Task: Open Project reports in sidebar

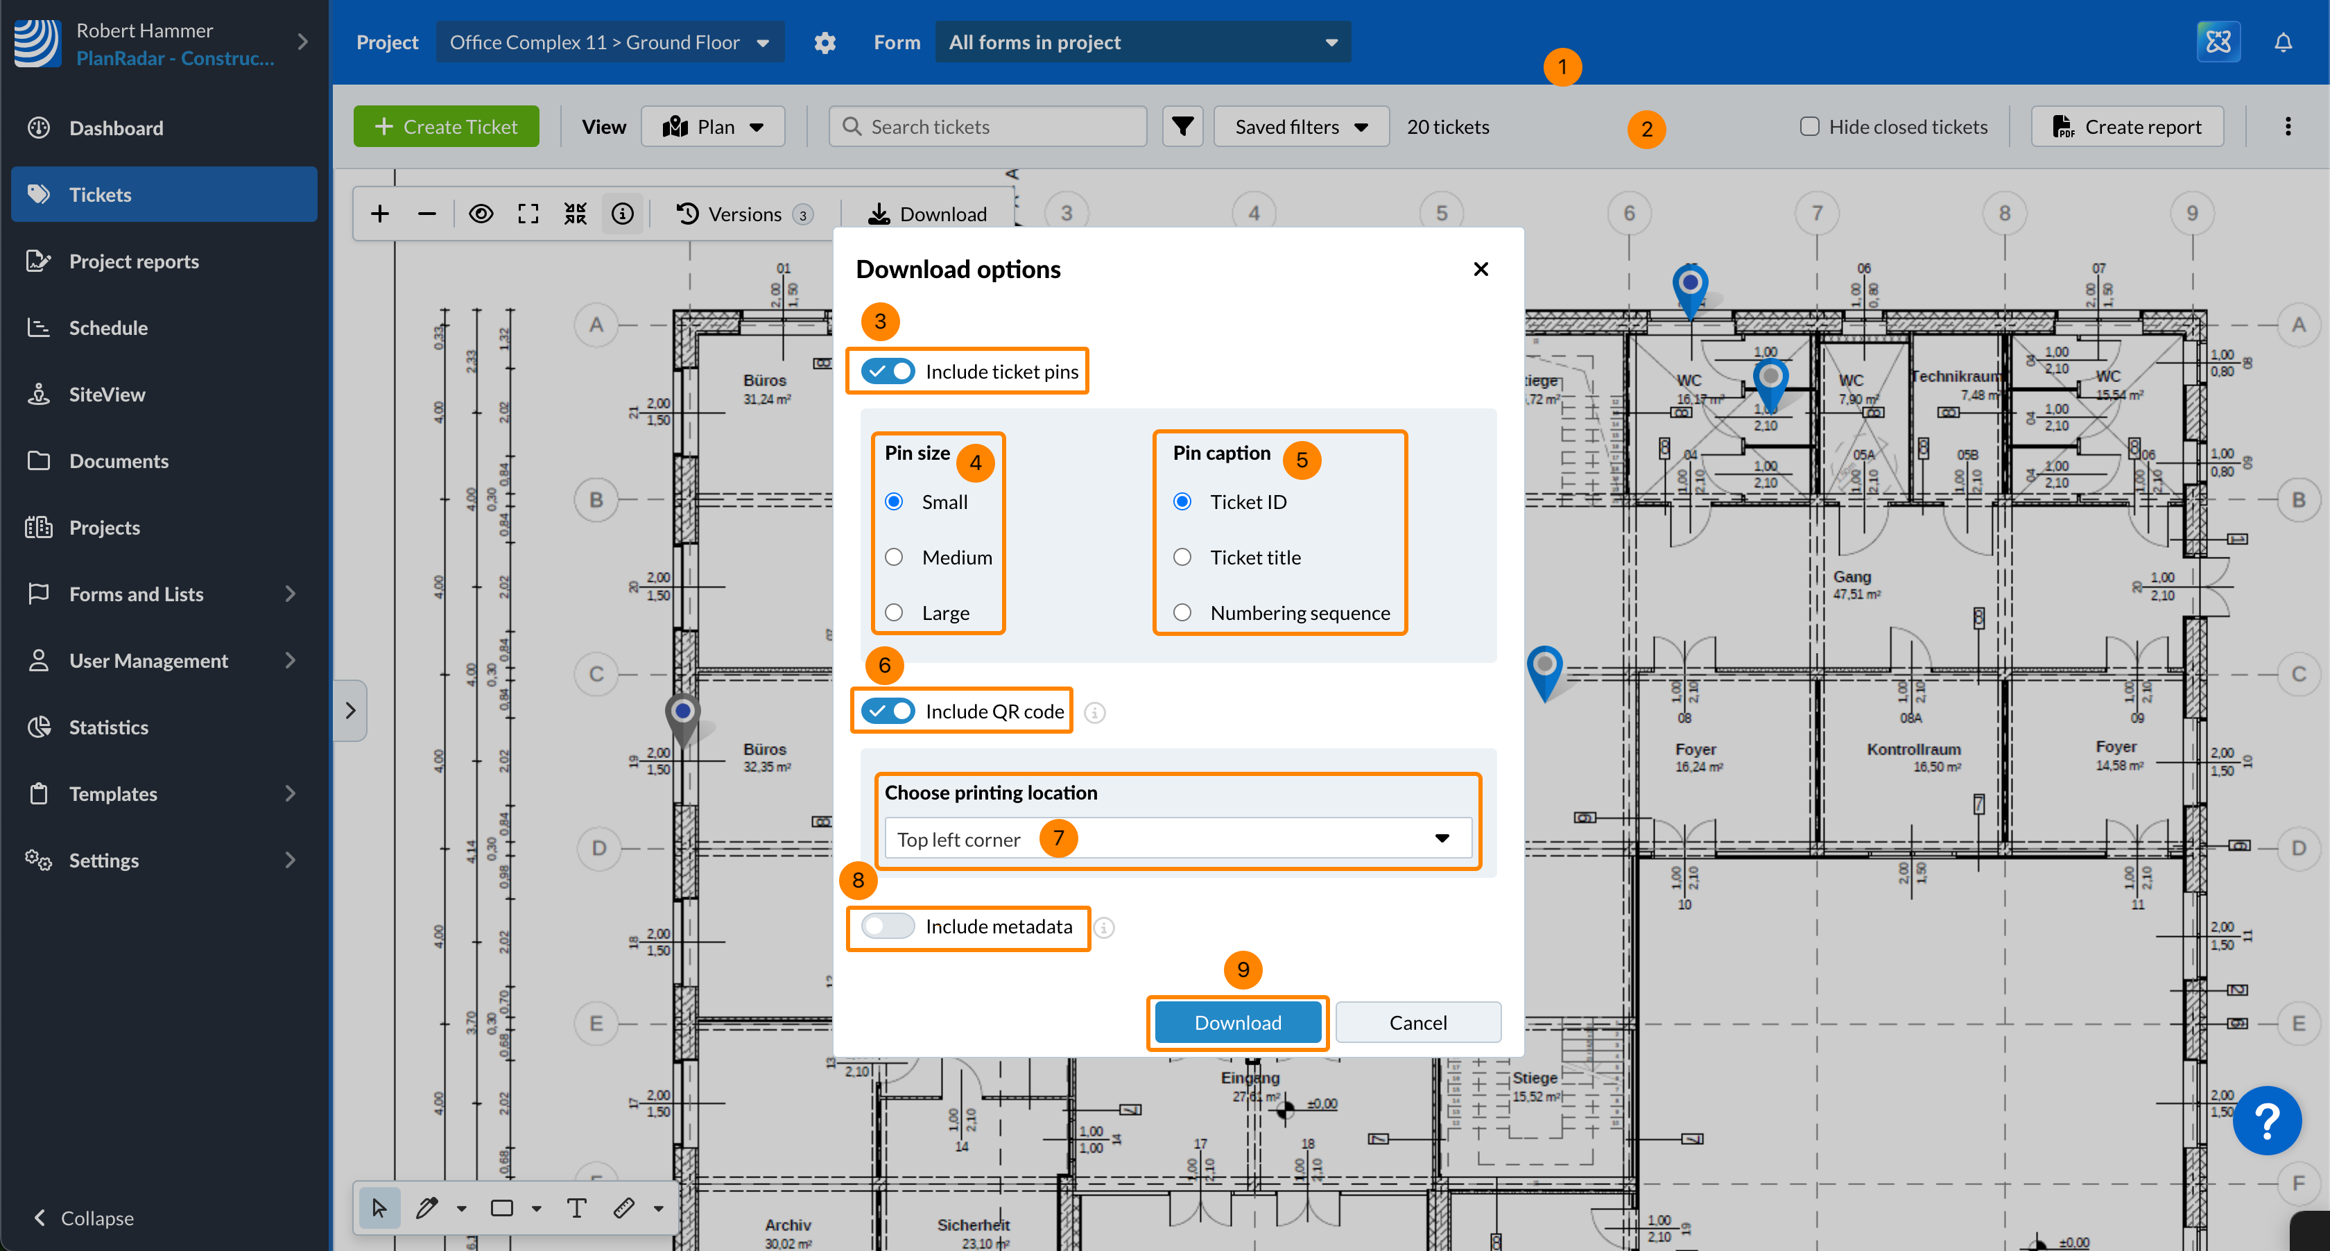Action: pos(134,261)
